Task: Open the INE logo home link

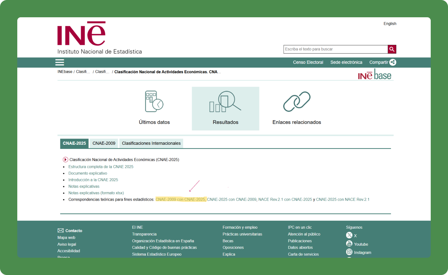Action: tap(99, 38)
